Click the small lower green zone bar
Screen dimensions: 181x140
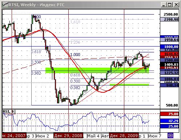point(129,85)
